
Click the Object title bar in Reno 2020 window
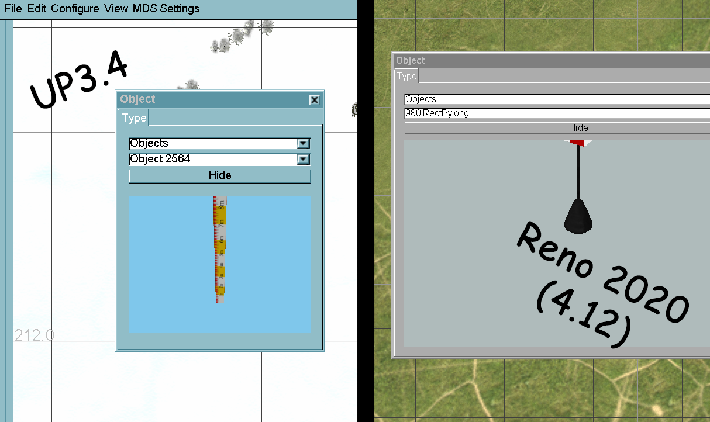coord(552,60)
